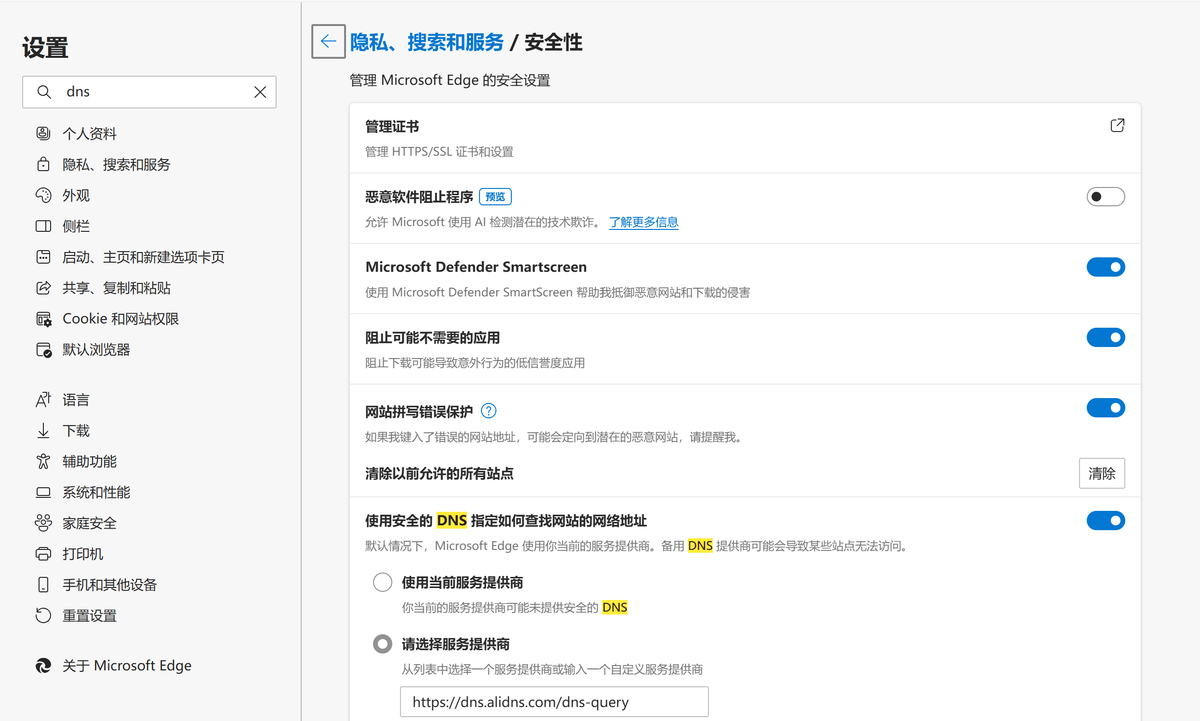The width and height of the screenshot is (1200, 721).
Task: Open 关于 Microsoft Edge page
Action: pyautogui.click(x=127, y=665)
